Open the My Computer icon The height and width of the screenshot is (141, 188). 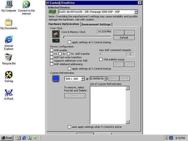(x=9, y=4)
